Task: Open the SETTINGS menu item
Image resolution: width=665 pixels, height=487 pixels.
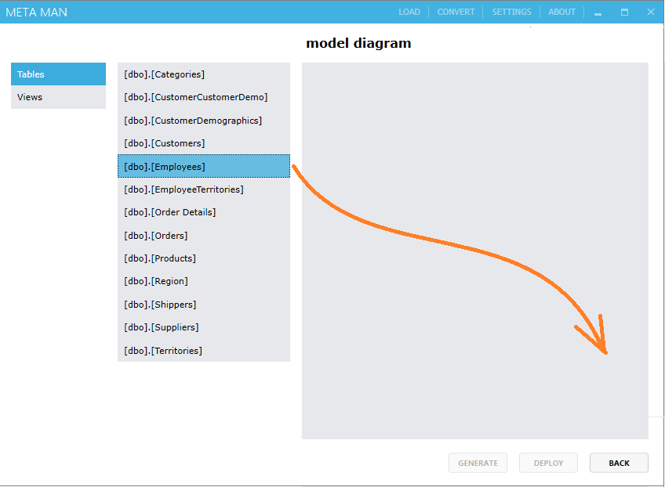Action: pos(511,12)
